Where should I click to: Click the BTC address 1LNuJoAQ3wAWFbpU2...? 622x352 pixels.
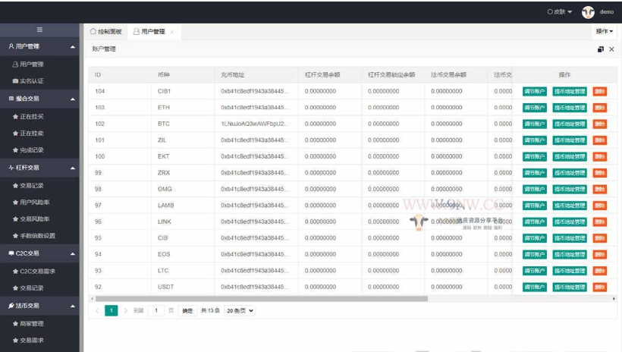click(x=255, y=124)
